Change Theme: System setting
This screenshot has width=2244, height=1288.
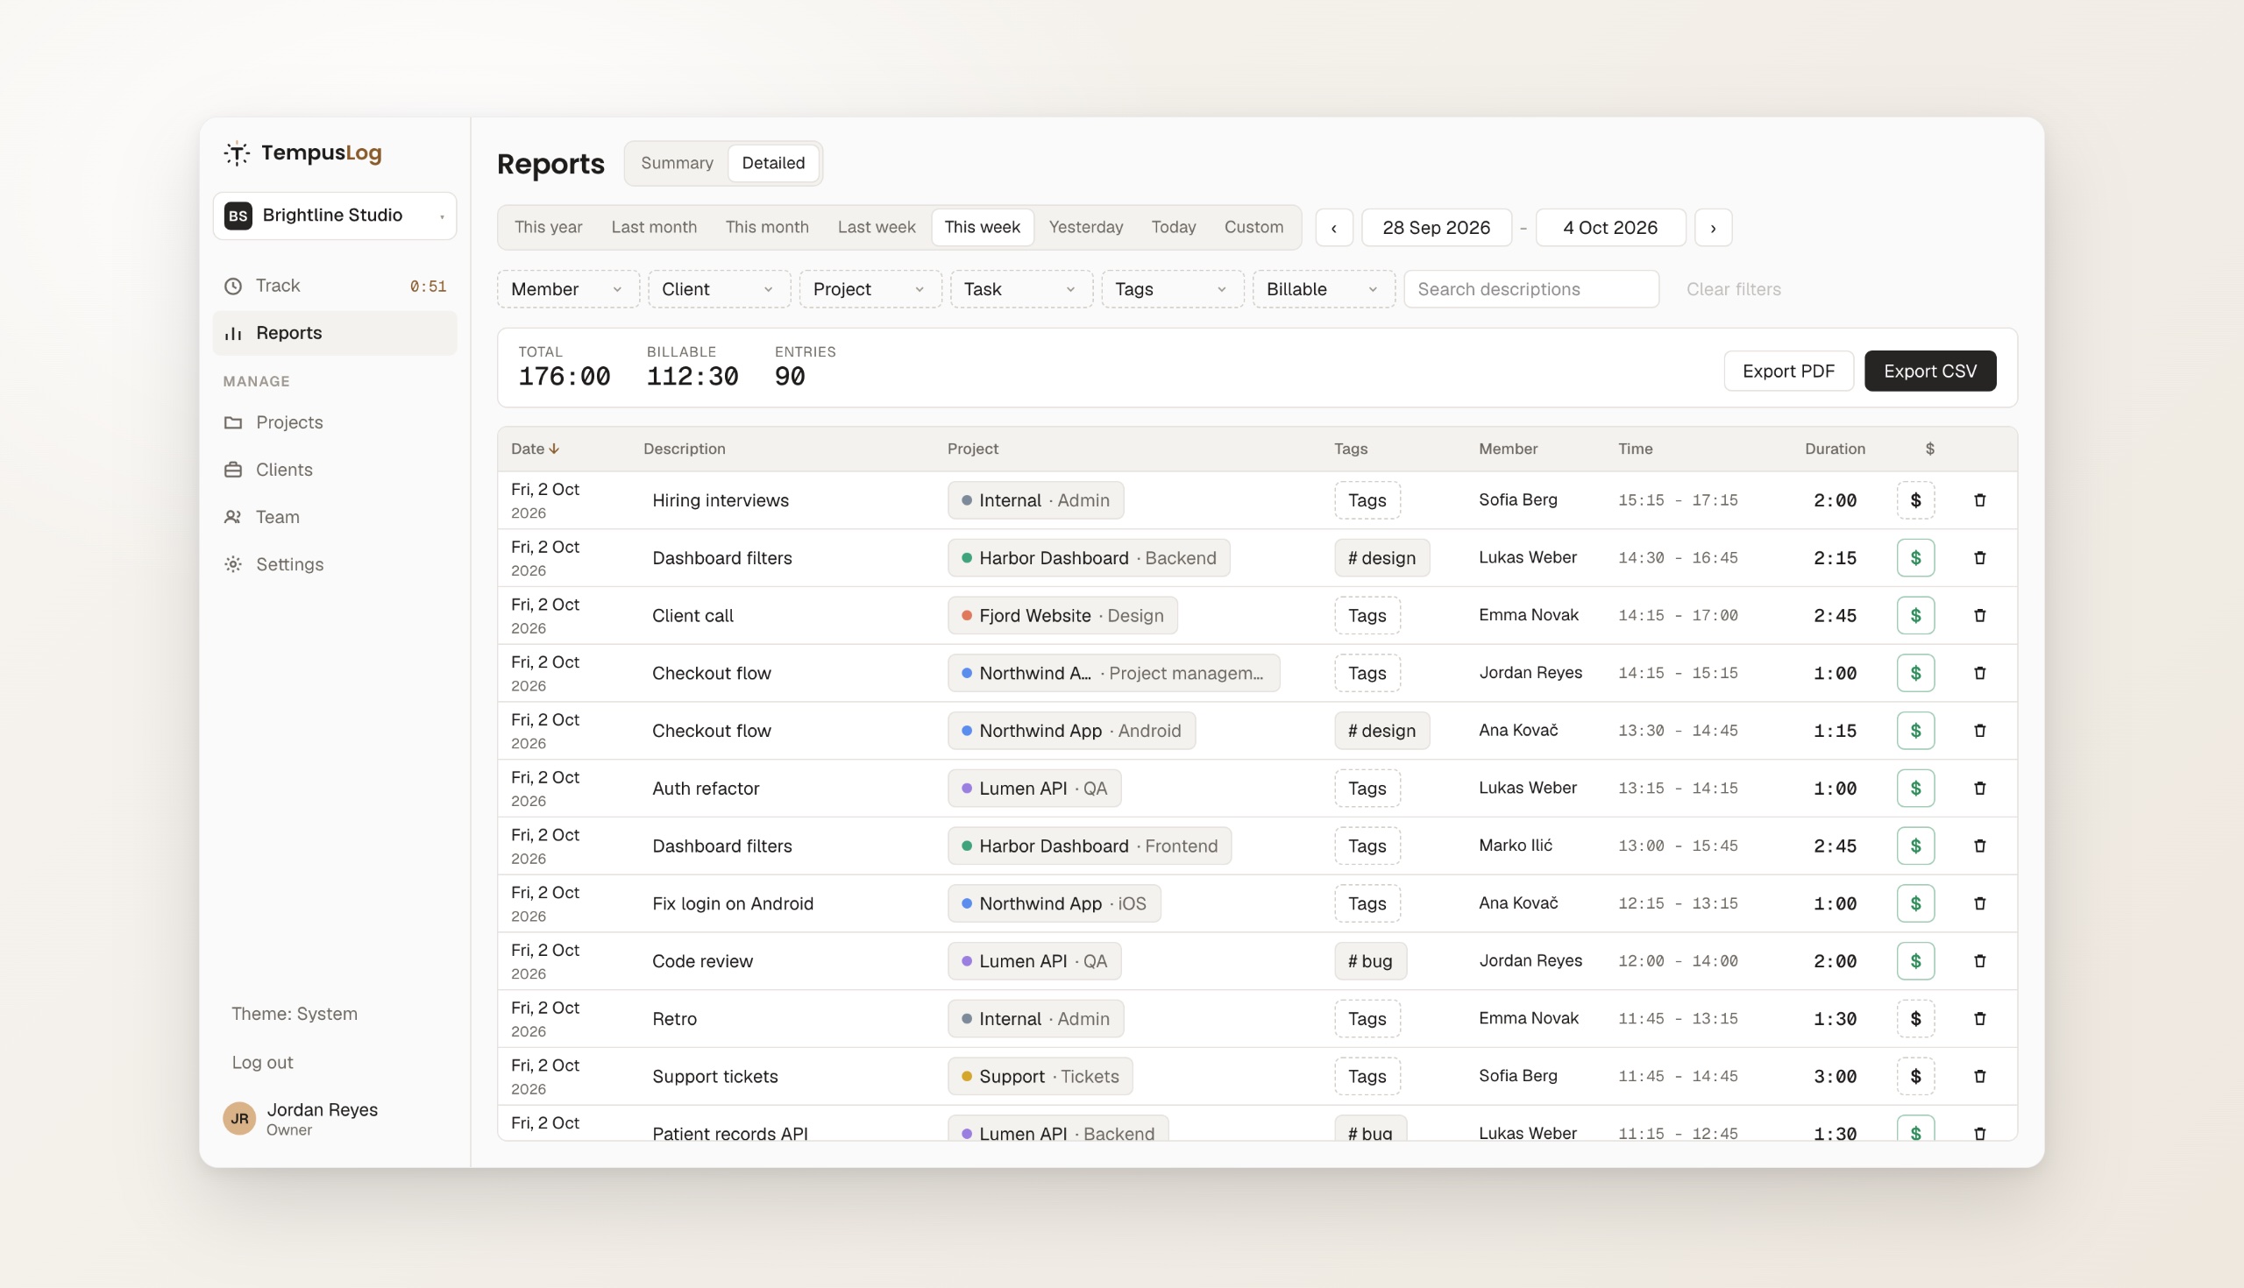coord(295,1015)
